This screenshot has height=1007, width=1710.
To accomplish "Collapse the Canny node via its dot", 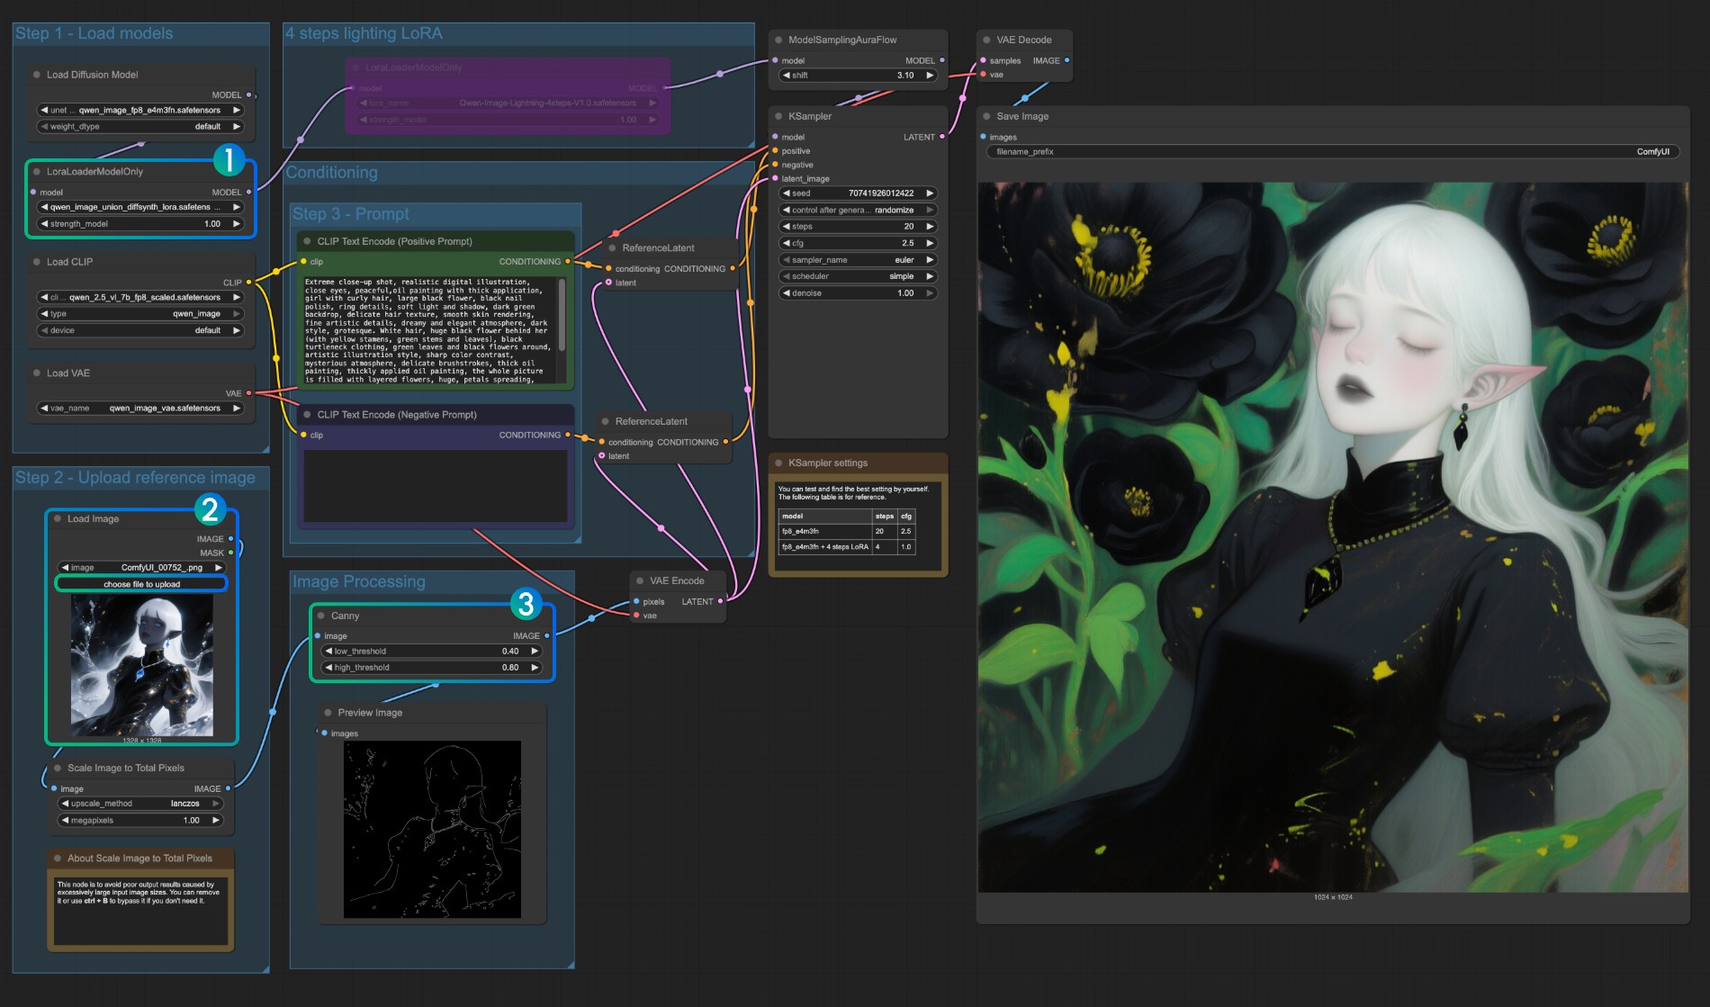I will click(320, 616).
